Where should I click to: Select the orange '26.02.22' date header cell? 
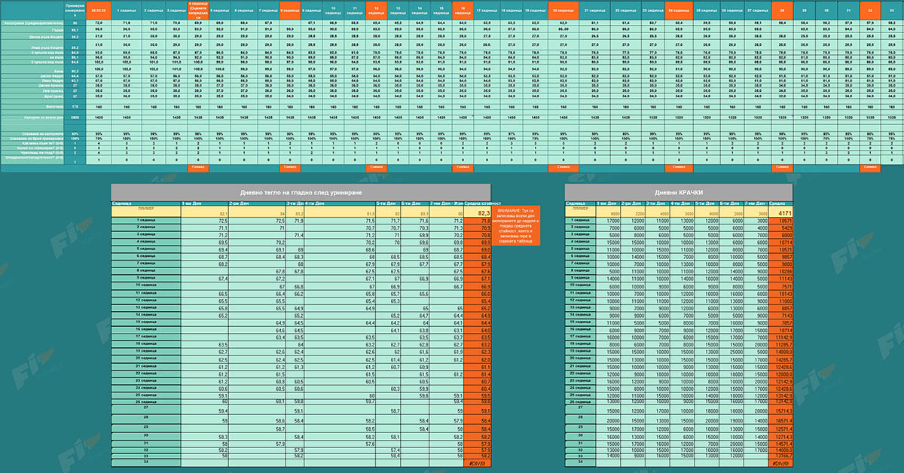click(x=97, y=12)
